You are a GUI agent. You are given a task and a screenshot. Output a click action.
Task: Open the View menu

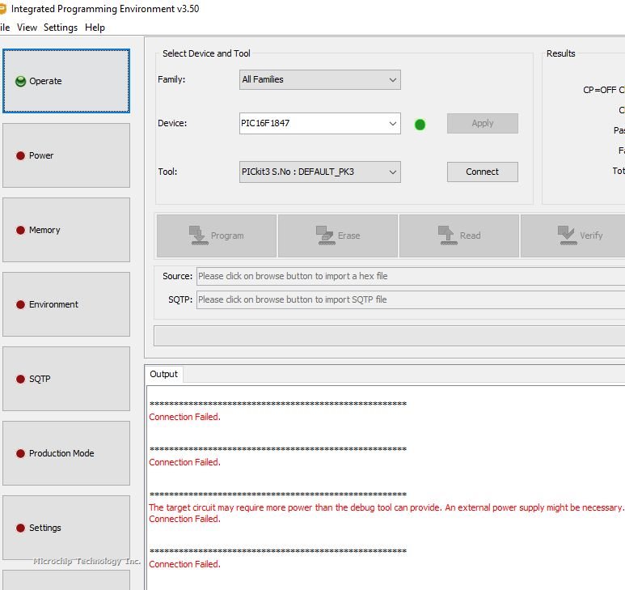point(27,28)
